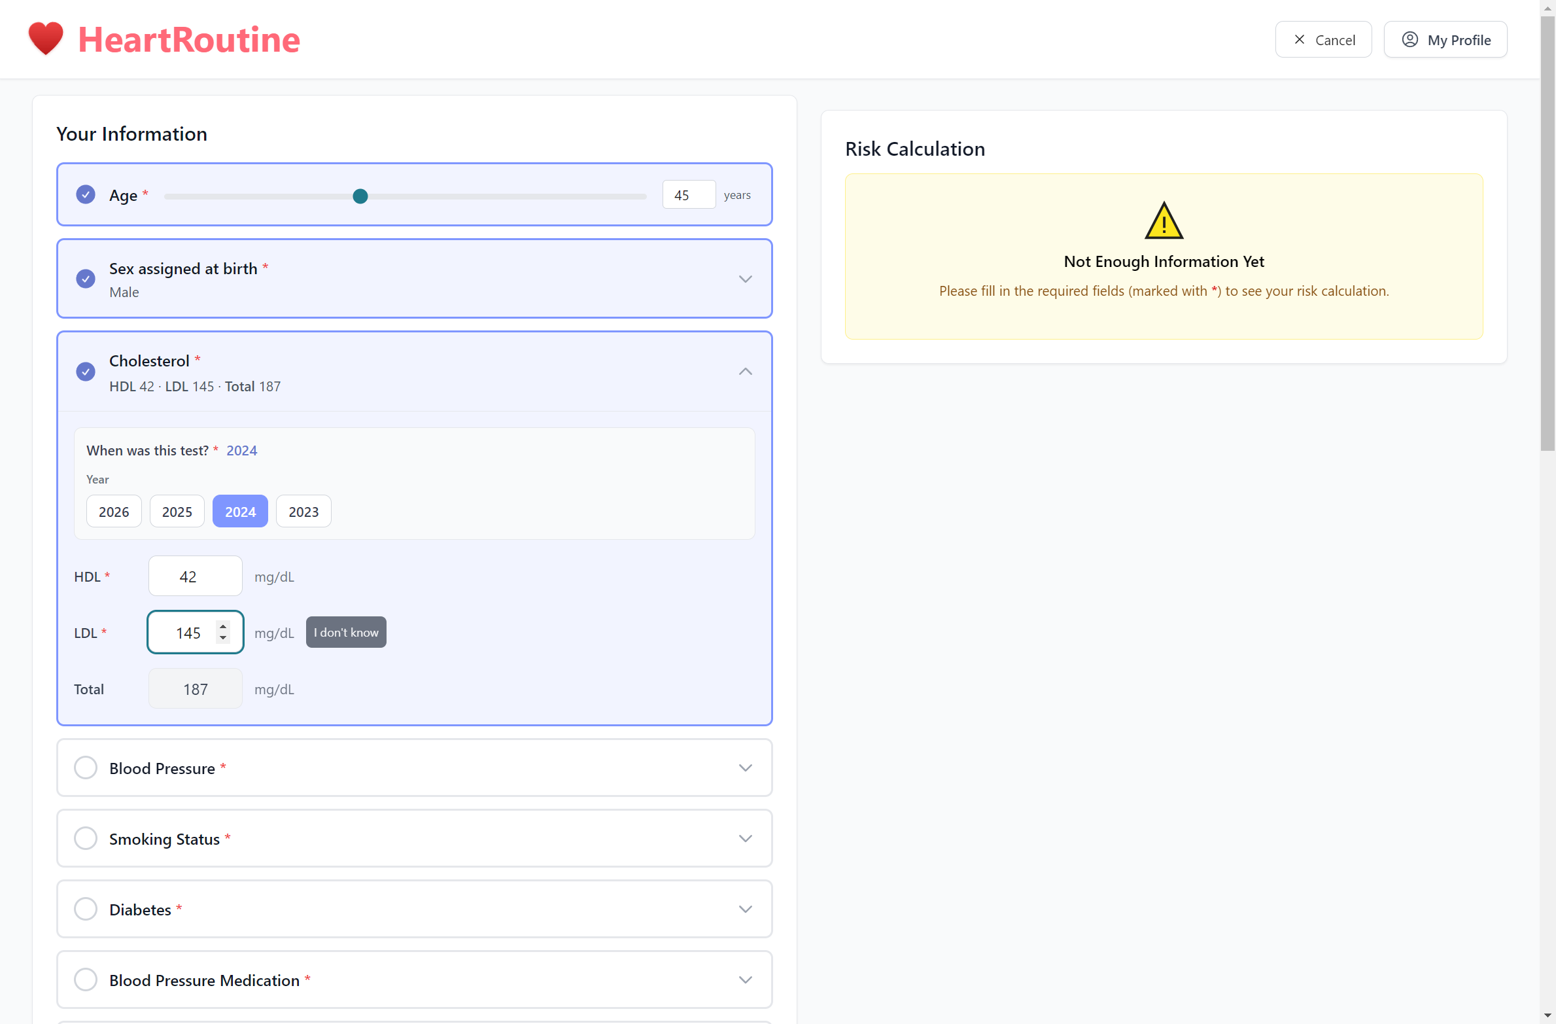Select year 2026 for the cholesterol test
Viewport: 1556px width, 1024px height.
click(113, 511)
